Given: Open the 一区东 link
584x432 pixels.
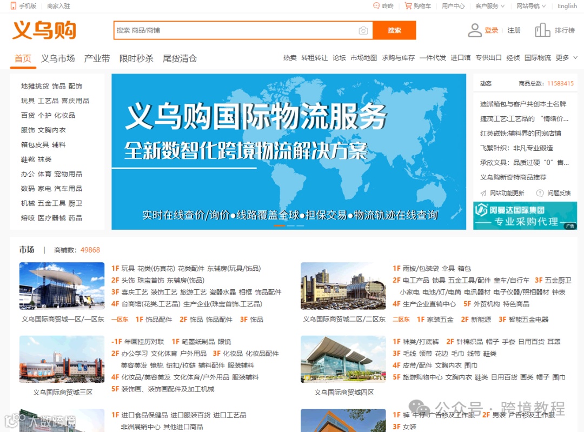Looking at the screenshot, I should (x=120, y=320).
